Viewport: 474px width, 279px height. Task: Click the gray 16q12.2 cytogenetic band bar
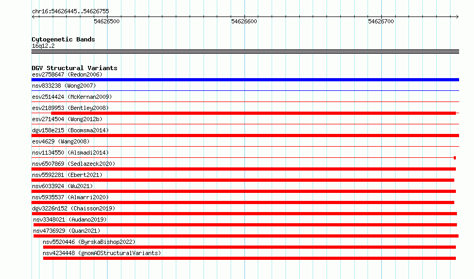(x=245, y=52)
